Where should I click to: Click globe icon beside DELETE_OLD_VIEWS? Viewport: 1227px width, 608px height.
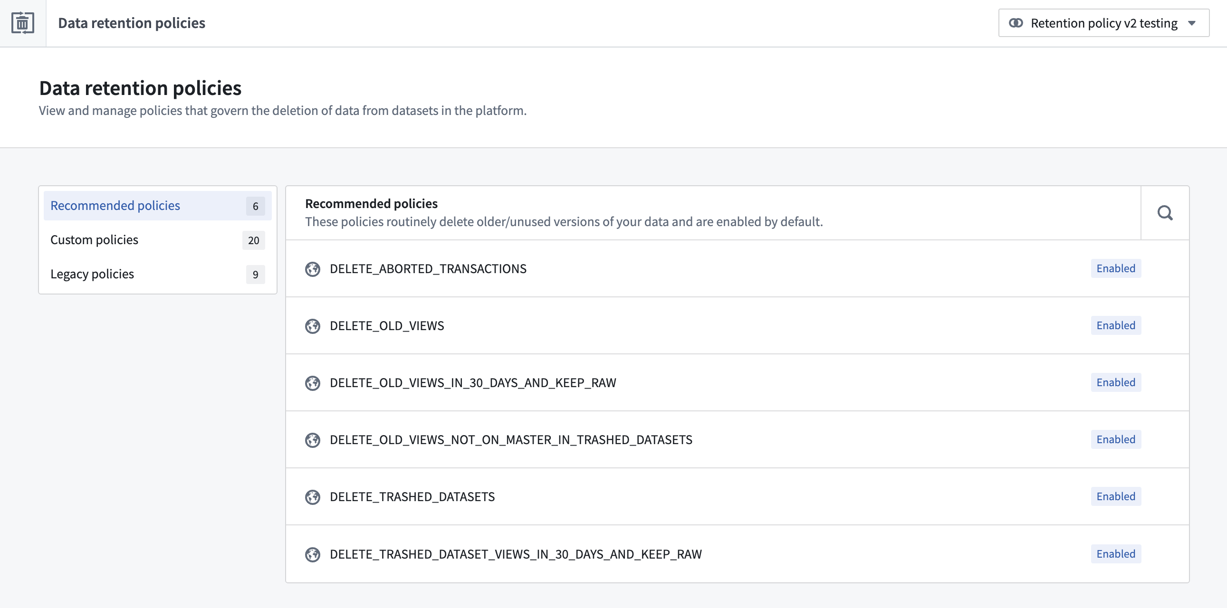[x=313, y=326]
